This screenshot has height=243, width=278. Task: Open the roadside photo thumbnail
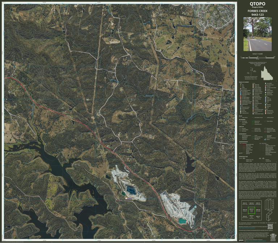coord(257,34)
